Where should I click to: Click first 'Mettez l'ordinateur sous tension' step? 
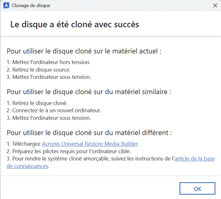coord(49,77)
